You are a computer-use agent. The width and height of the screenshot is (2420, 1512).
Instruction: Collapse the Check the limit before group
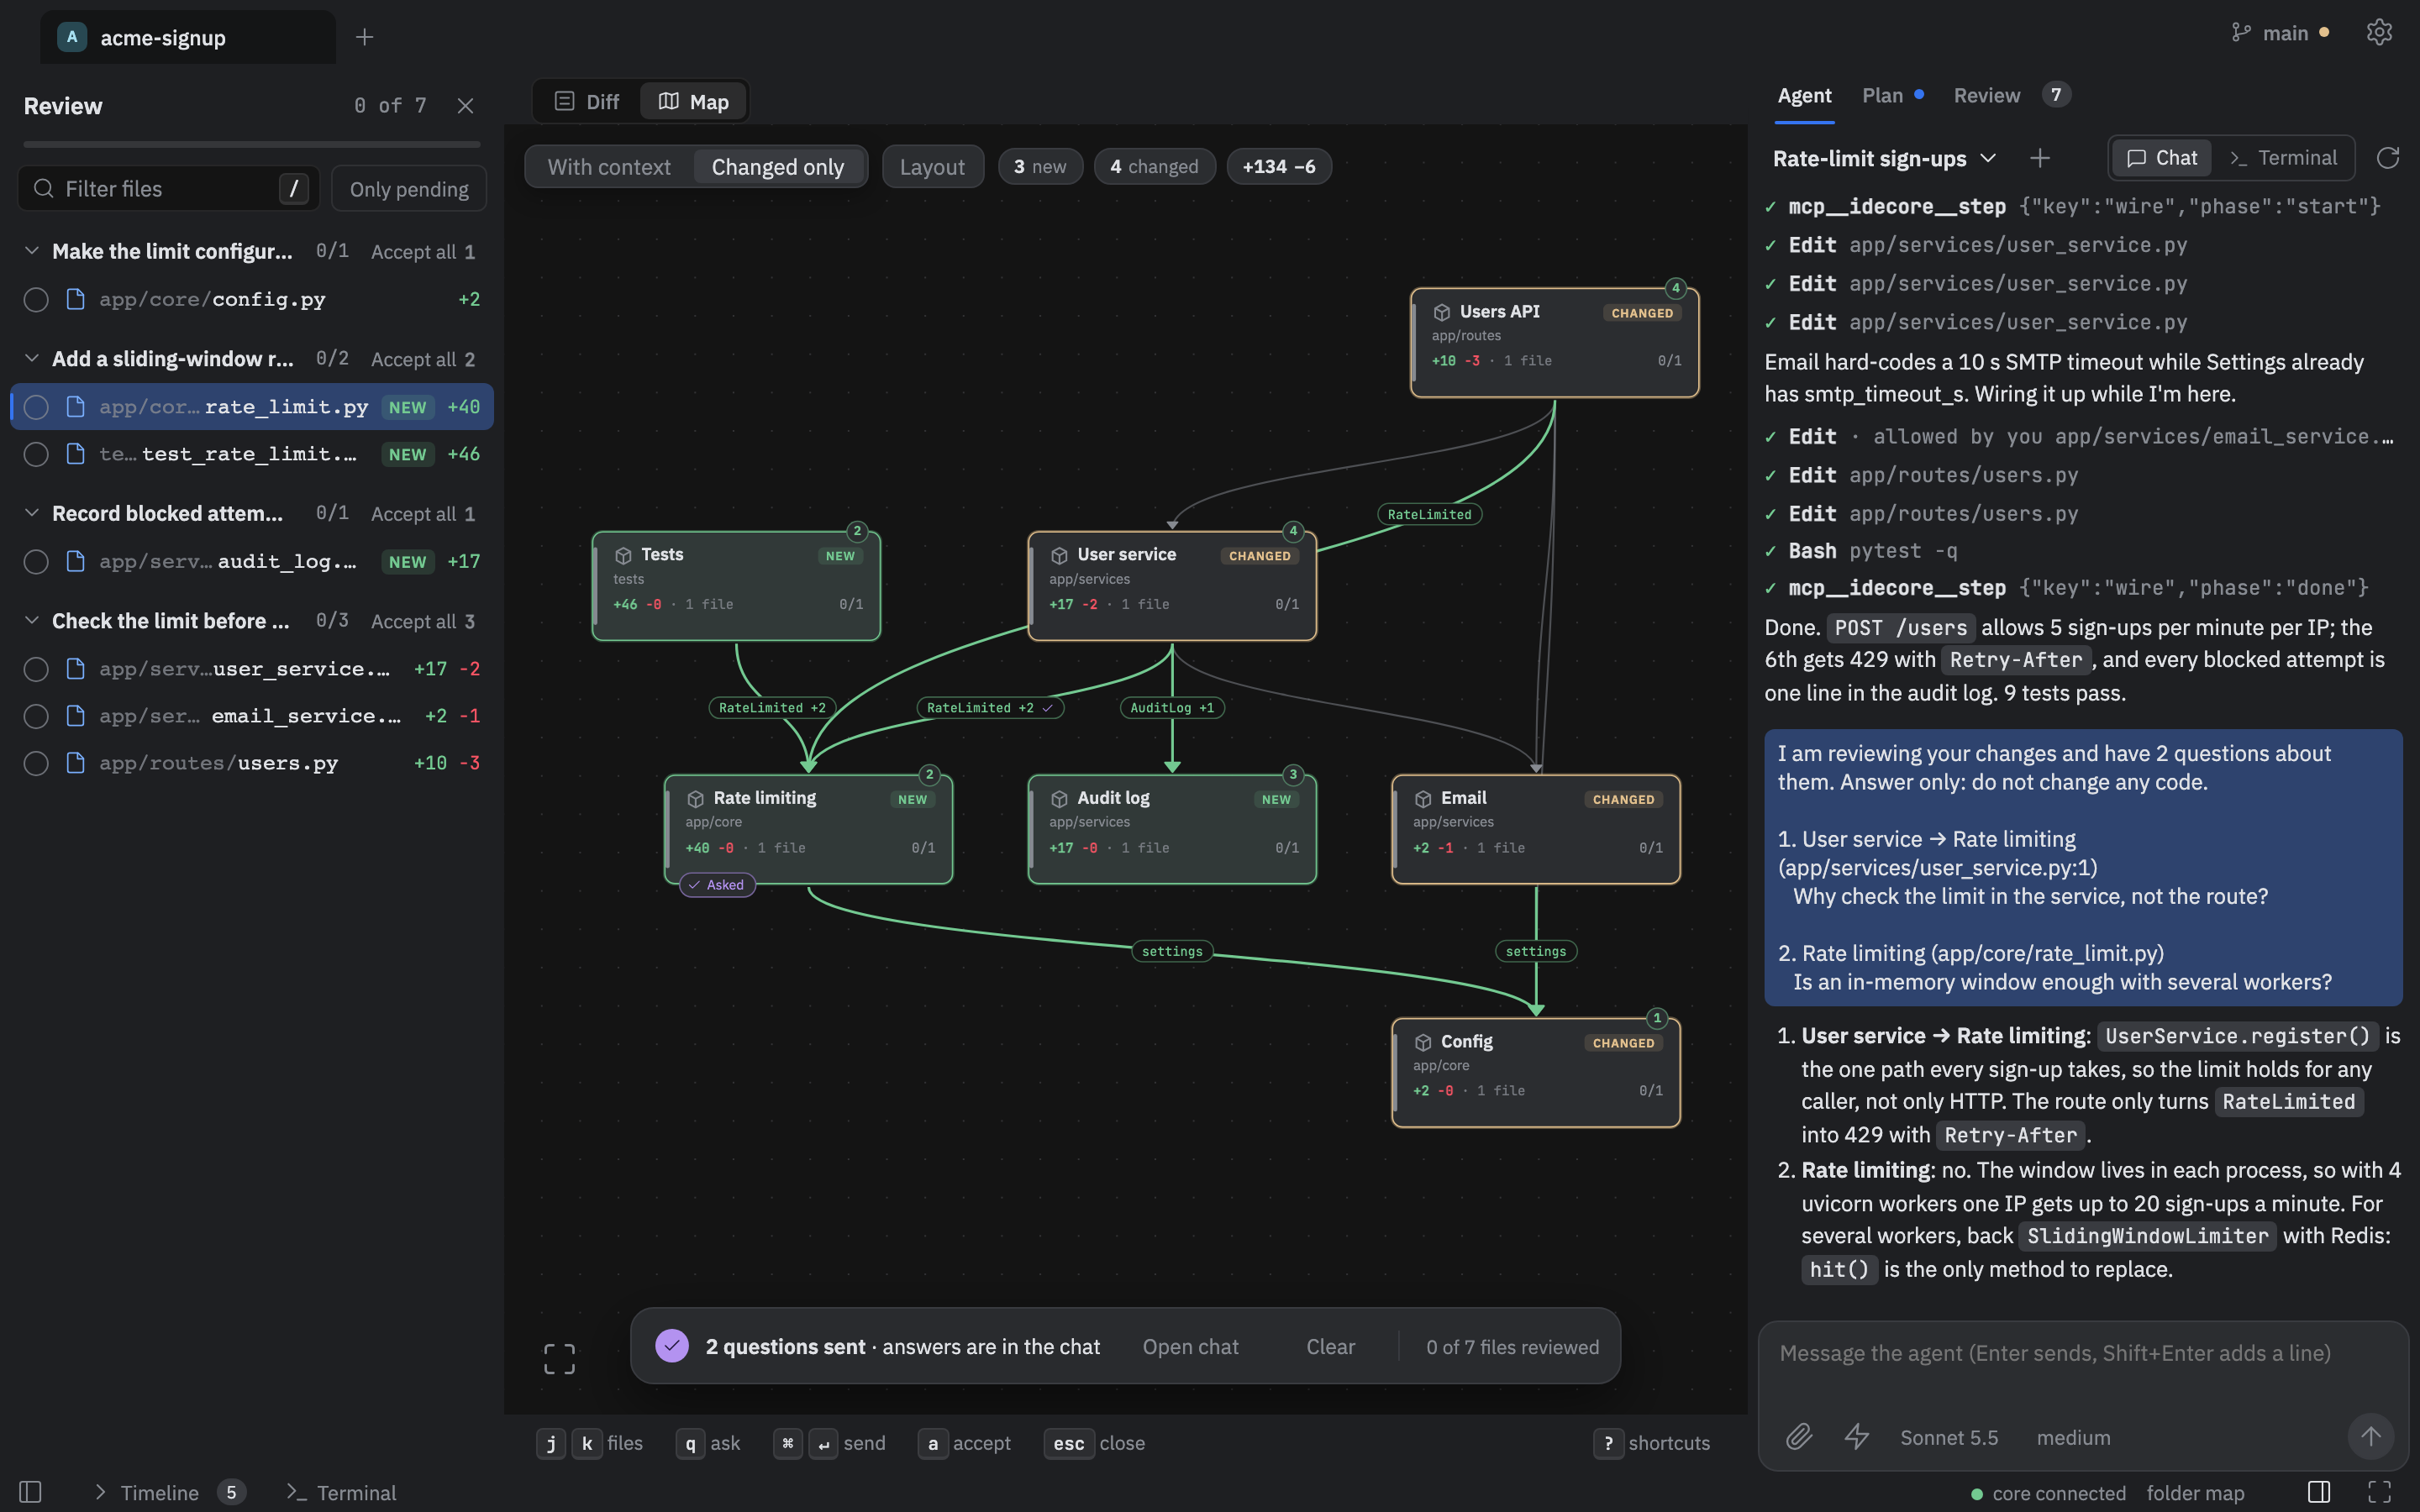coord(32,620)
